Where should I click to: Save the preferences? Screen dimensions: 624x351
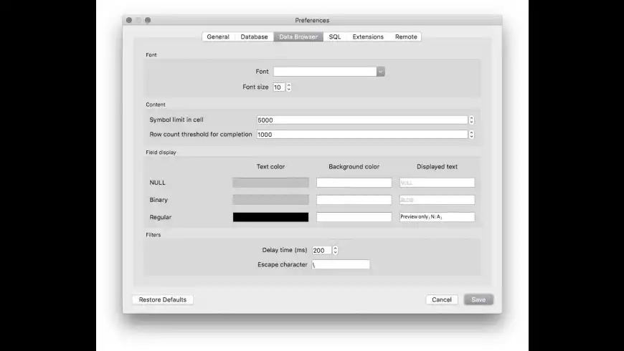[x=478, y=299]
